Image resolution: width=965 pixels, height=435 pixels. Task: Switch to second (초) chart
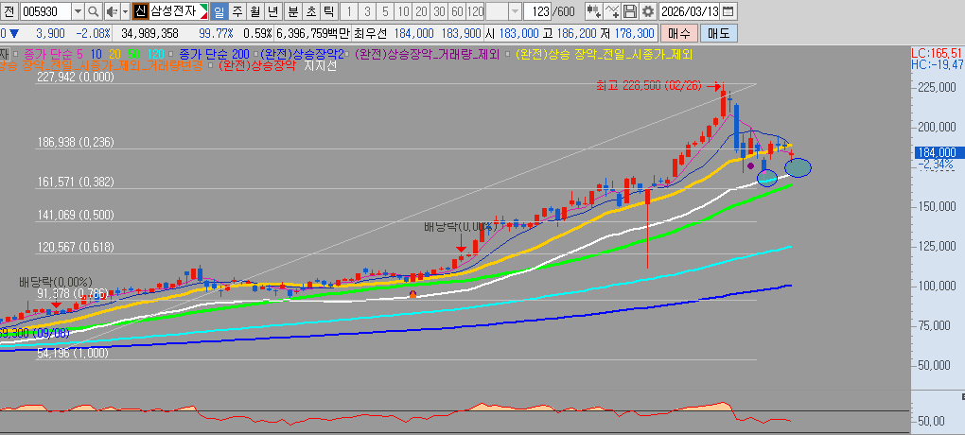tap(311, 11)
